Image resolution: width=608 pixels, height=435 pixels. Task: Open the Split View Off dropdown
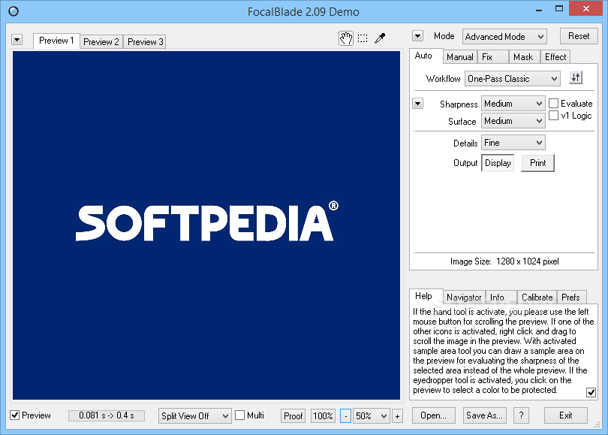[195, 416]
